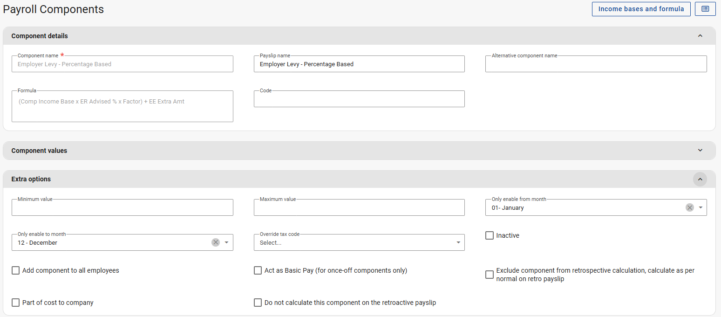Click the Payslip name field
The width and height of the screenshot is (721, 317).
click(359, 64)
